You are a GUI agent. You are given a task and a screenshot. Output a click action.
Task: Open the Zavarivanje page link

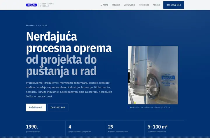coord(129,5)
